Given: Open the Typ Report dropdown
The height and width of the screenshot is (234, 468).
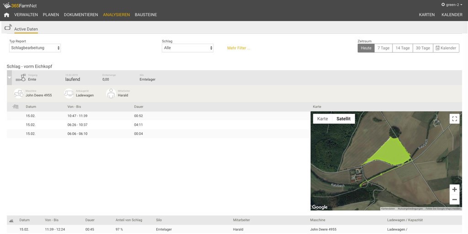Looking at the screenshot, I should [x=35, y=48].
